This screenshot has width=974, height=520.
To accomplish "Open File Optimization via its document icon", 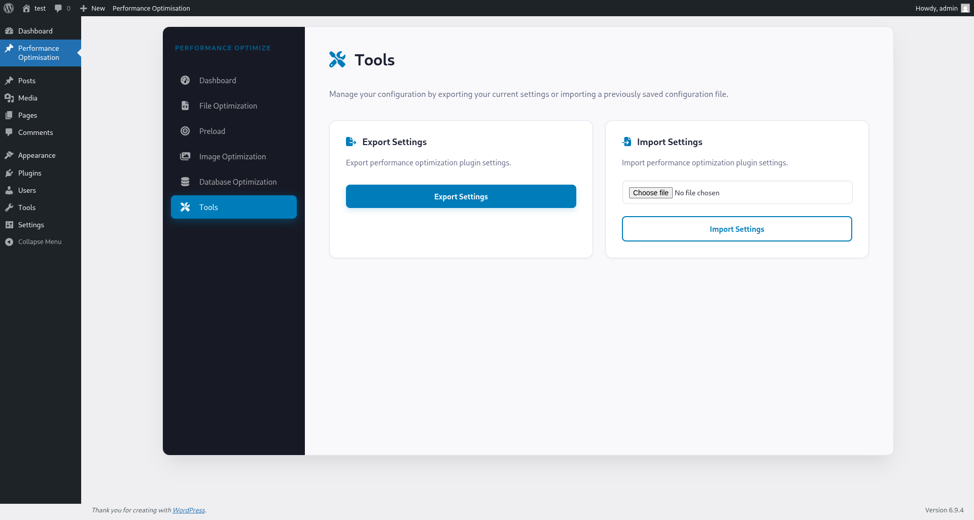I will 186,106.
